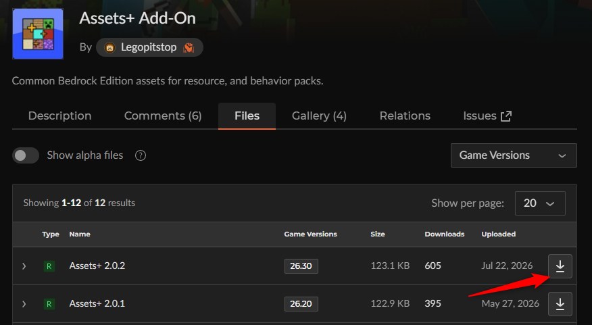
Task: Click the green R release badge for Assets+ 2.0.1
Action: click(49, 304)
